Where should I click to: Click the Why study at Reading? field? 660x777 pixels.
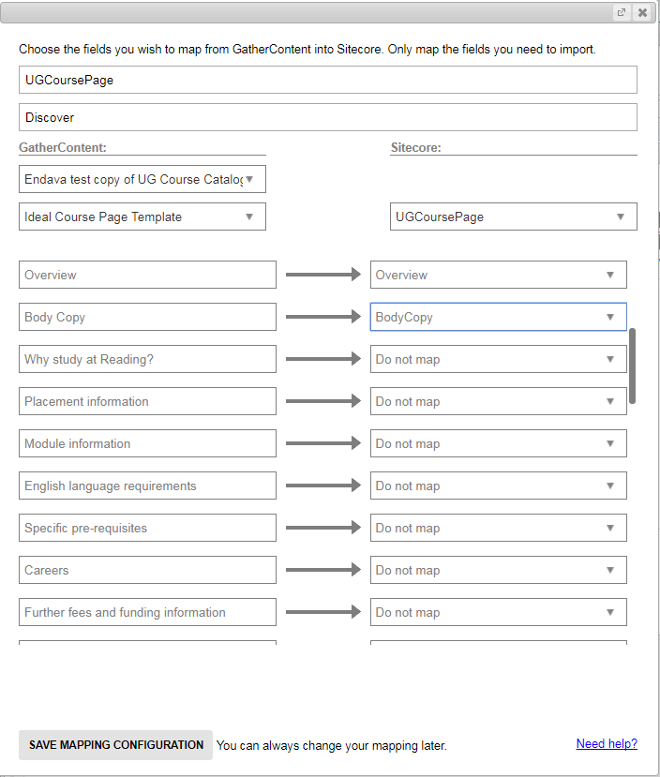(148, 359)
